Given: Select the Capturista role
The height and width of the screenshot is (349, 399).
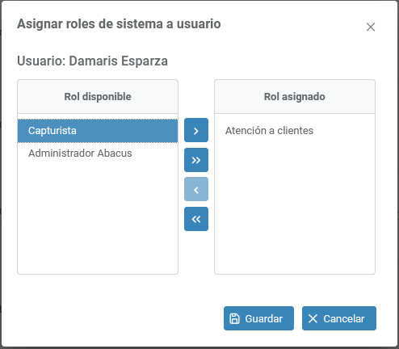Looking at the screenshot, I should click(x=98, y=131).
